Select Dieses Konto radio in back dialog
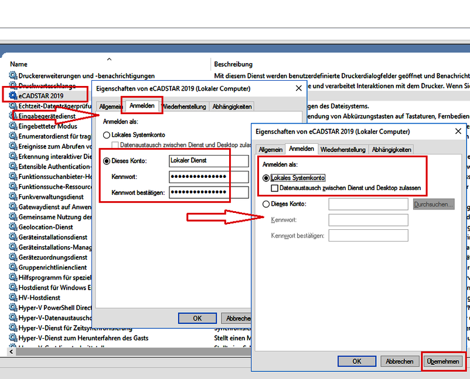The height and width of the screenshot is (379, 470). click(107, 161)
